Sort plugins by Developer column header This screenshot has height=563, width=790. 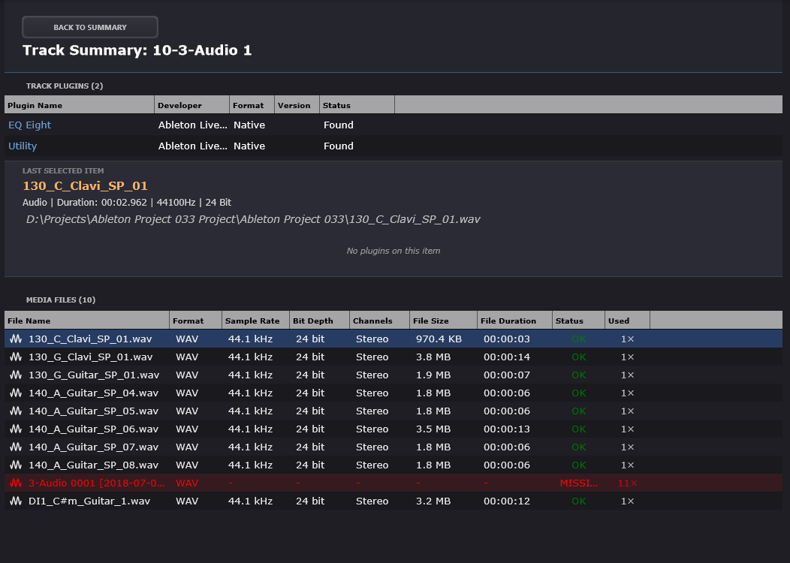pyautogui.click(x=191, y=105)
